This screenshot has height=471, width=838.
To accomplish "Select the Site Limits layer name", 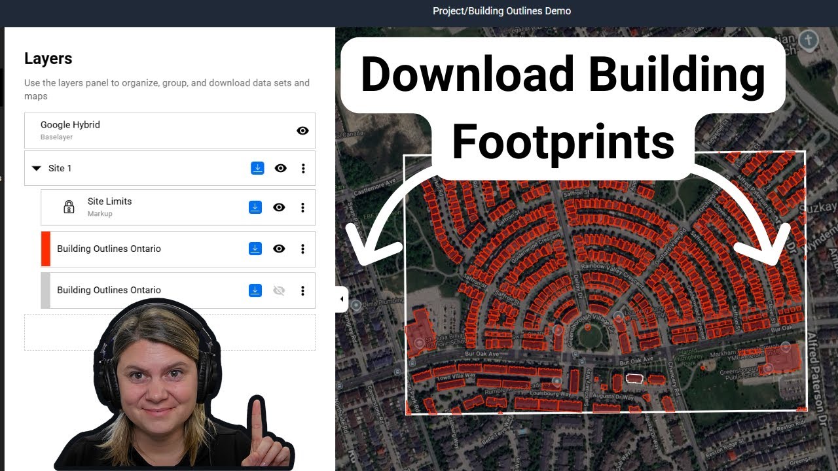I will (x=109, y=201).
